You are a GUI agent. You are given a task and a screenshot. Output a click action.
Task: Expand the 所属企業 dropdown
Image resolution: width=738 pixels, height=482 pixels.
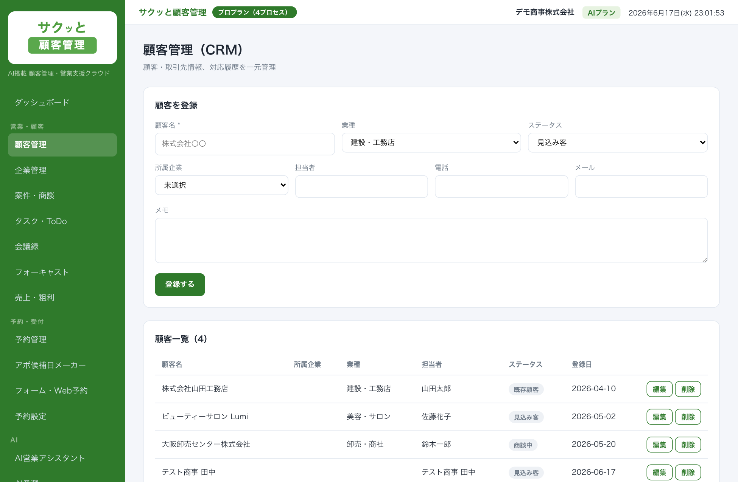(x=221, y=185)
